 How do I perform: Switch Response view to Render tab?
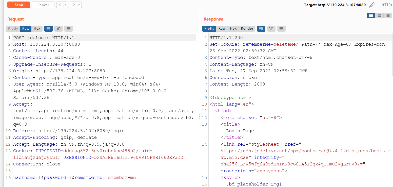(x=247, y=28)
